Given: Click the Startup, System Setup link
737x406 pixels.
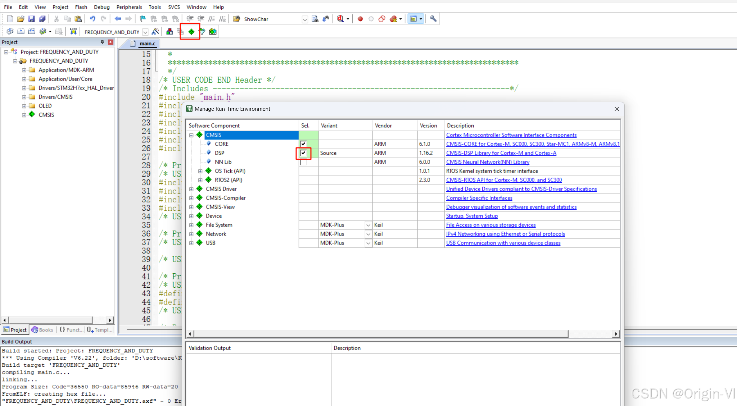Looking at the screenshot, I should 472,216.
